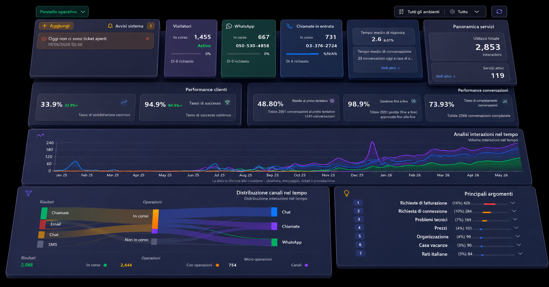Expand the Reti italiane topic row
Image resolution: width=549 pixels, height=287 pixels.
click(x=520, y=253)
